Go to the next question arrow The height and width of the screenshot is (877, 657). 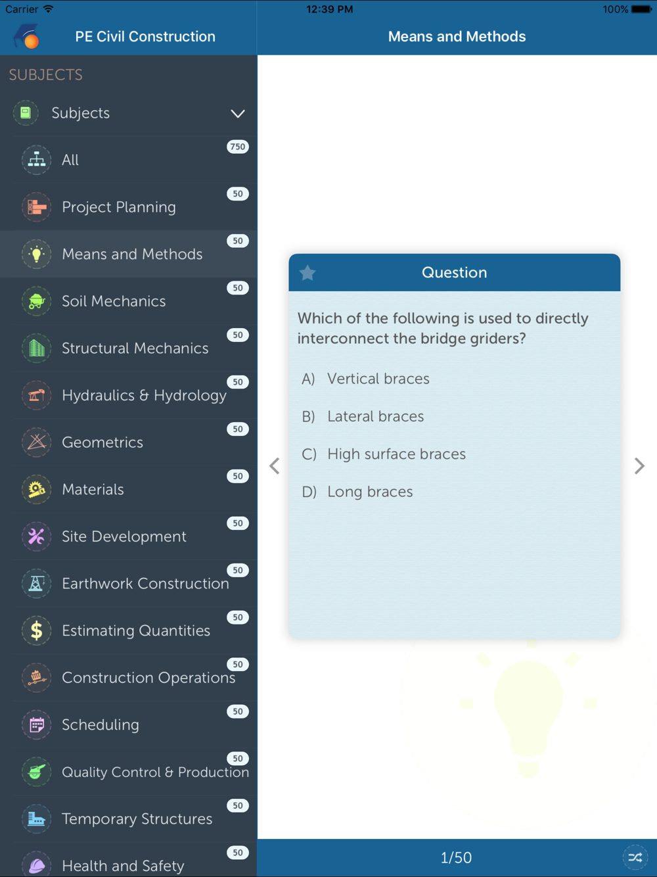pyautogui.click(x=639, y=466)
